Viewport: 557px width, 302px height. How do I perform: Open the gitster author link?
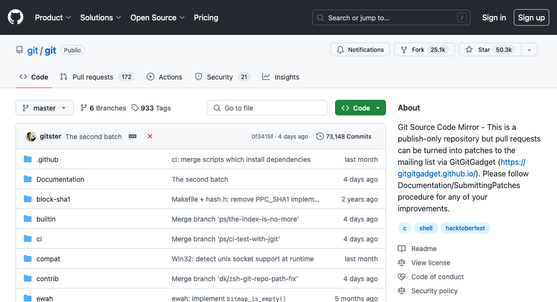point(51,136)
